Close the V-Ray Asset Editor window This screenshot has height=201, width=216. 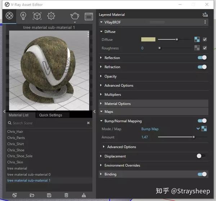(x=207, y=4)
